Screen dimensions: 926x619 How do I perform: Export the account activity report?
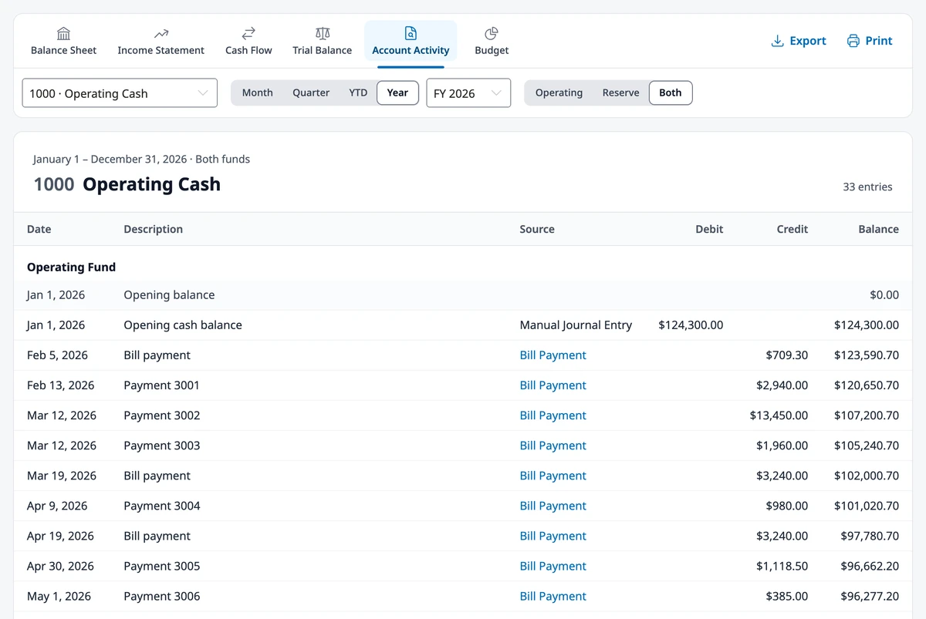click(x=799, y=41)
